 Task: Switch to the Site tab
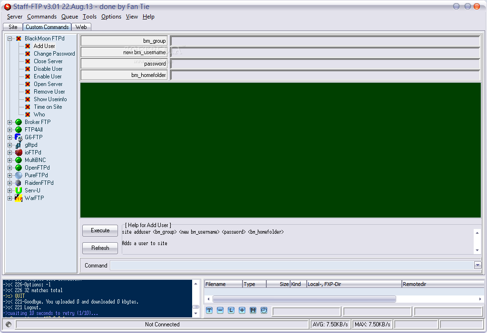tap(13, 27)
